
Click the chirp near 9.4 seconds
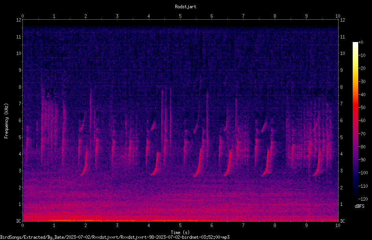click(318, 165)
